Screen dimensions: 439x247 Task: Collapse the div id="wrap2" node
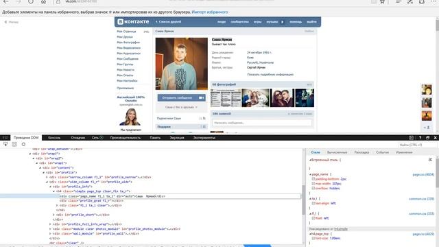[x=34, y=158]
